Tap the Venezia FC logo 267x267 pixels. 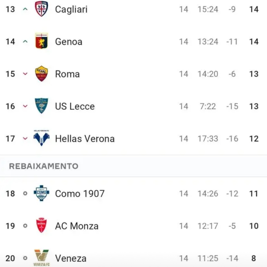point(41,258)
